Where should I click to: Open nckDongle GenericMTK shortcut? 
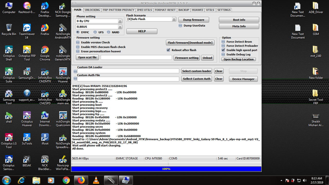point(63,53)
